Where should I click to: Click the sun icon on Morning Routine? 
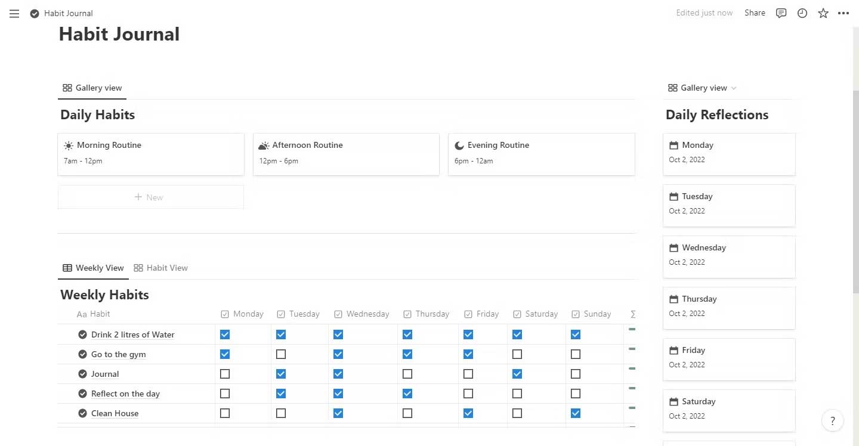pos(69,145)
